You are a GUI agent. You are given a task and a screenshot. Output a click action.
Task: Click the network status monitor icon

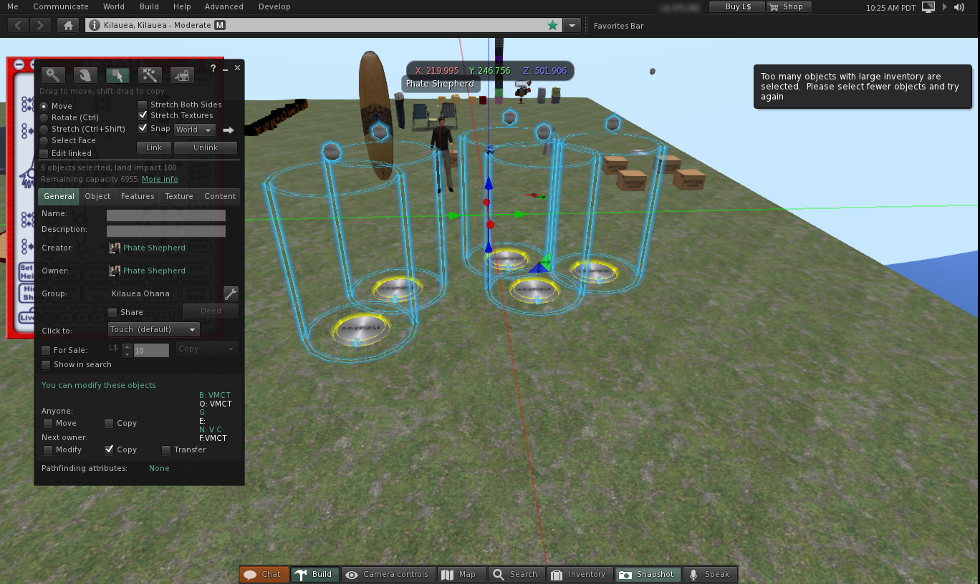click(x=928, y=7)
